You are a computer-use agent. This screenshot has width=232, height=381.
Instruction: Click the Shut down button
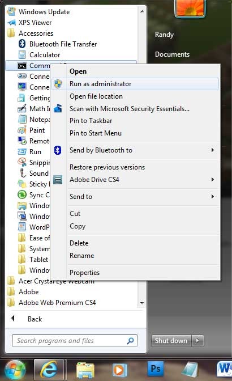point(171,341)
